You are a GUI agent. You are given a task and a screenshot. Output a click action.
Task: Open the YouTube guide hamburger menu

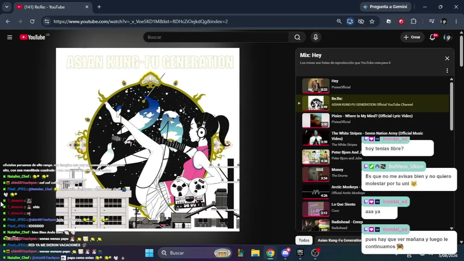click(x=10, y=37)
